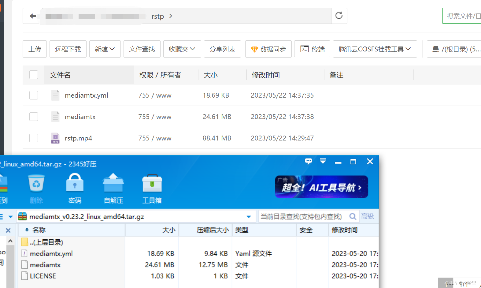Click the 文件查找 button
Screen dimensions: 481x288
(142, 49)
